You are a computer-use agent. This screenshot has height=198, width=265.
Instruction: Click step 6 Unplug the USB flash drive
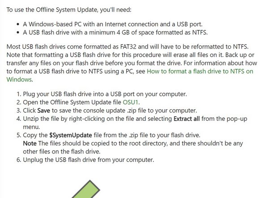click(x=88, y=160)
